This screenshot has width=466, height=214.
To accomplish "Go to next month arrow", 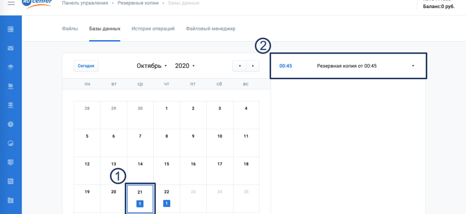I will pyautogui.click(x=253, y=66).
